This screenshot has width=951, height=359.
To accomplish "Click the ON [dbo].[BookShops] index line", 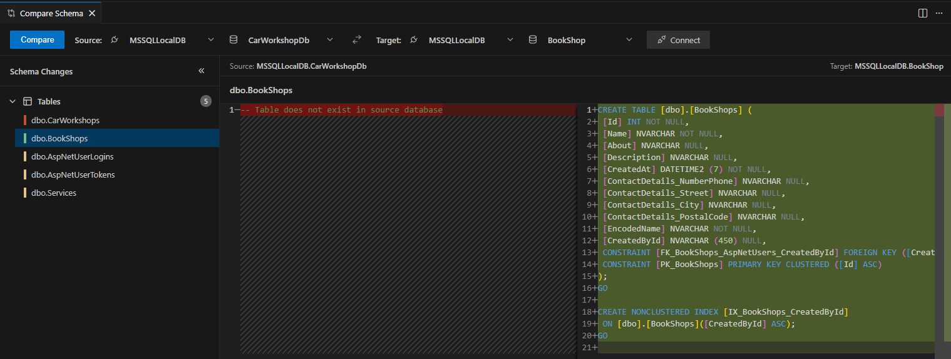I will tap(699, 324).
